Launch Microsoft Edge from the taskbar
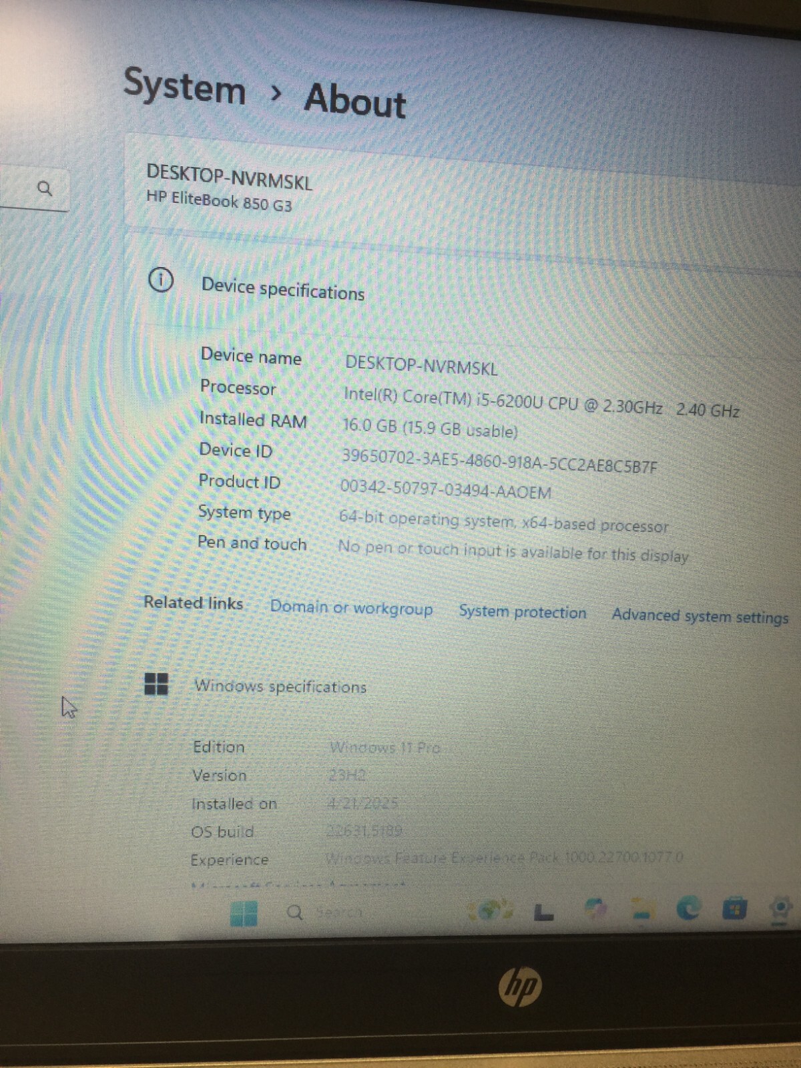This screenshot has width=801, height=1068. [x=689, y=908]
